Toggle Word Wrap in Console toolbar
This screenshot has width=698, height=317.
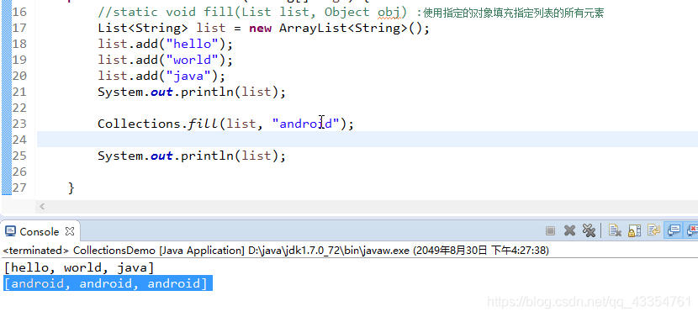pos(653,230)
